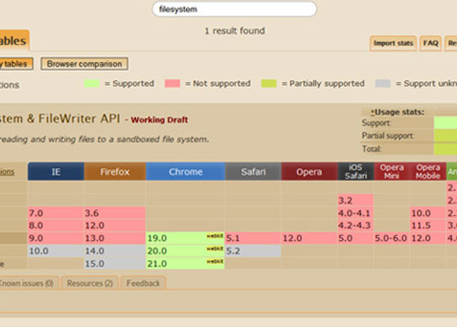
Task: Click the filesystem search field
Action: click(234, 9)
